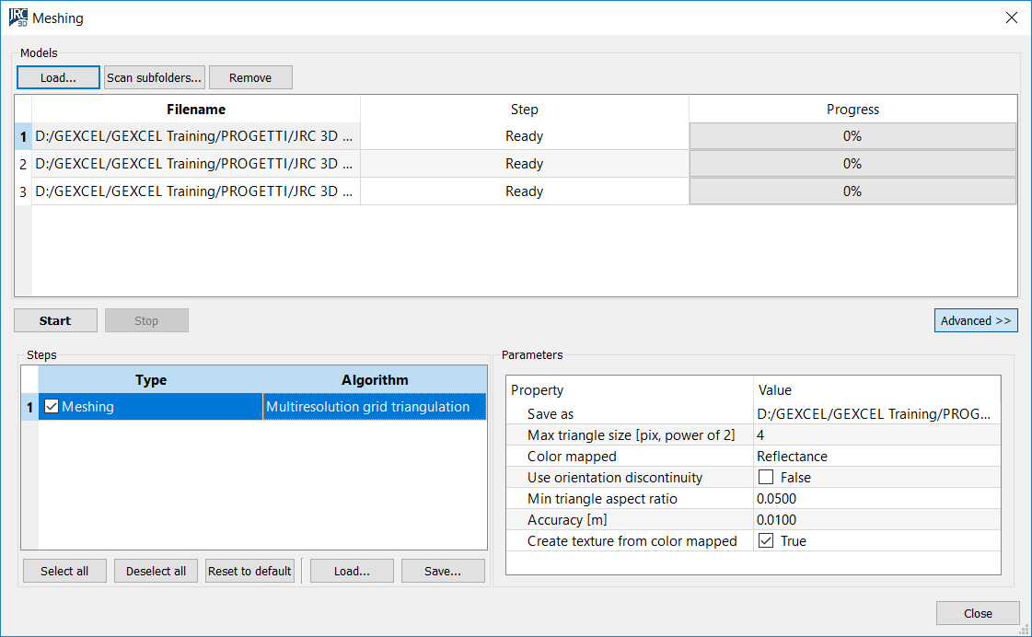Viewport: 1032px width, 637px height.
Task: Save steps configuration with Save button
Action: [x=443, y=571]
